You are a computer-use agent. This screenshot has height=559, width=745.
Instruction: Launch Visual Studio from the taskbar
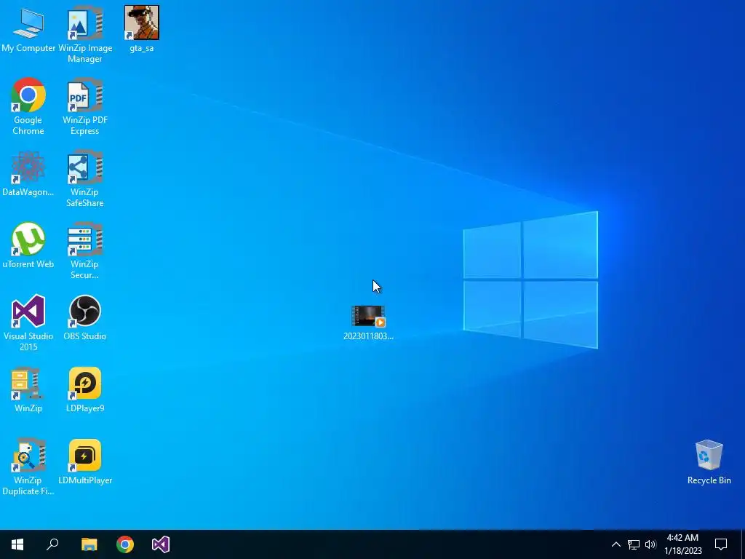tap(161, 544)
